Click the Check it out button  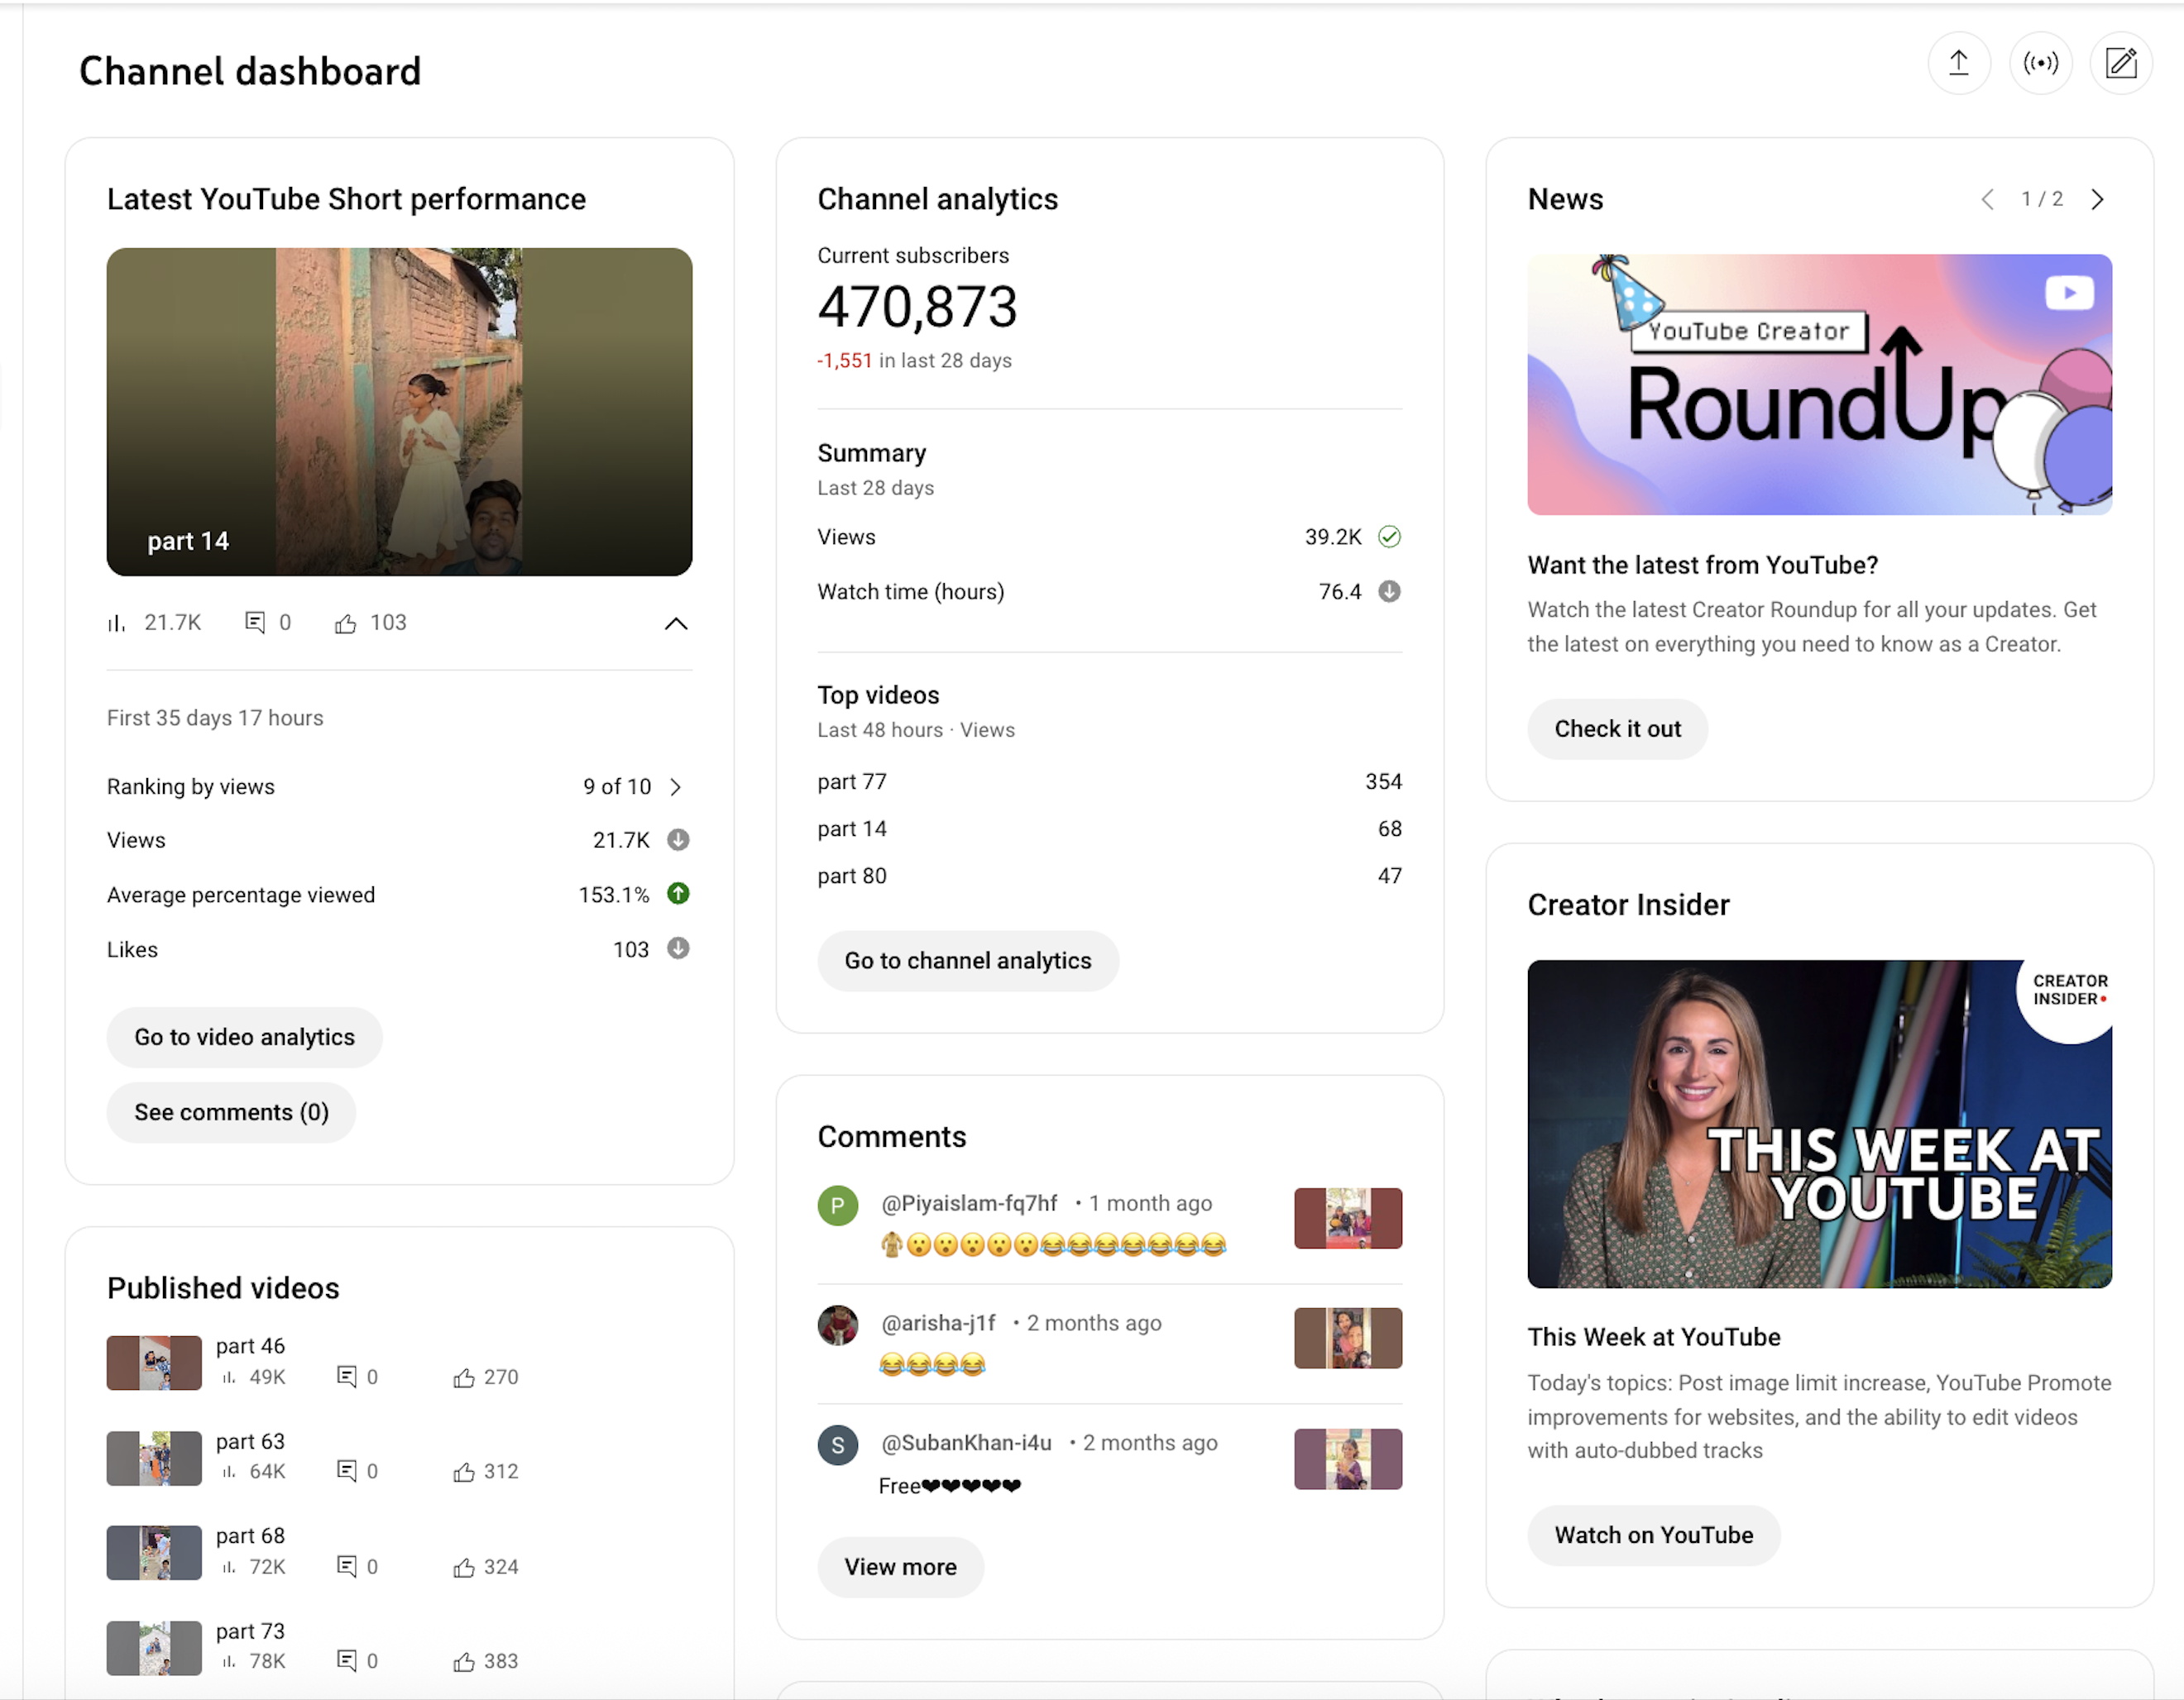click(1617, 728)
